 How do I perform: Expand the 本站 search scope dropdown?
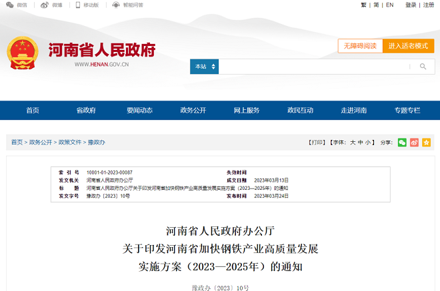click(204, 67)
